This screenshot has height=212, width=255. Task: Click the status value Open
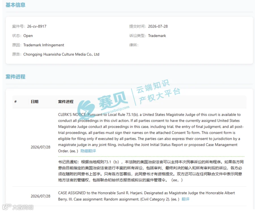tap(28, 36)
